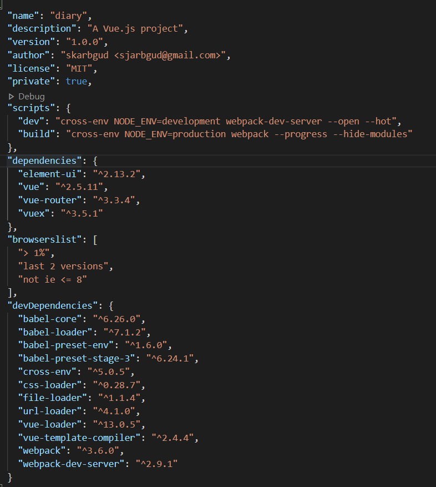Screen dimensions: 436x487
Task: Click the "css-loader" key
Action: [x=50, y=385]
